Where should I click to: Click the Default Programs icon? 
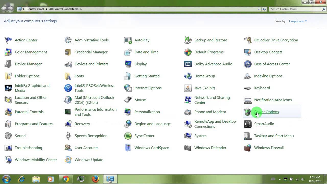tap(188, 52)
